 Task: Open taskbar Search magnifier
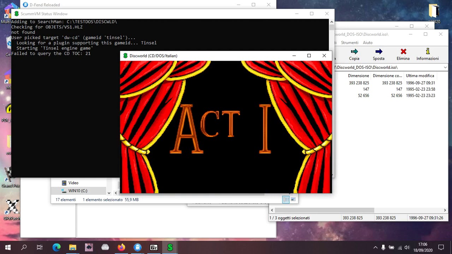click(24, 247)
